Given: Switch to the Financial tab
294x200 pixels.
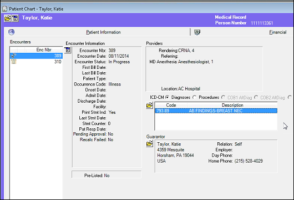Looking at the screenshot, I should click(278, 32).
